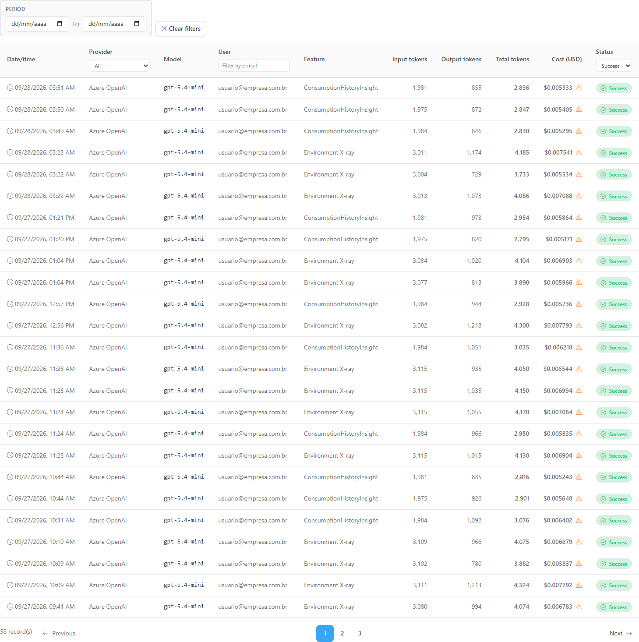Click output tokens value 780
The image size is (639, 642).
(477, 564)
